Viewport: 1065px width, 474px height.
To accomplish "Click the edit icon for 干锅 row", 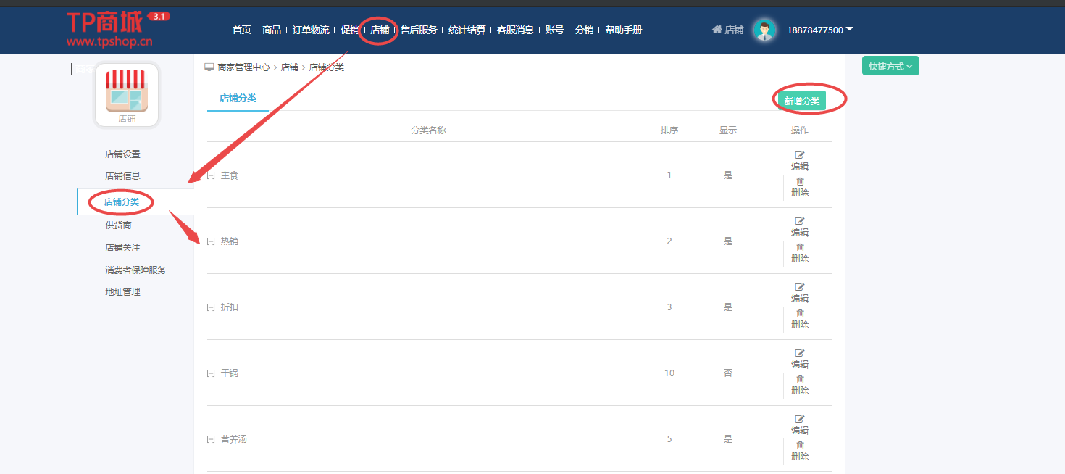I will pos(800,353).
